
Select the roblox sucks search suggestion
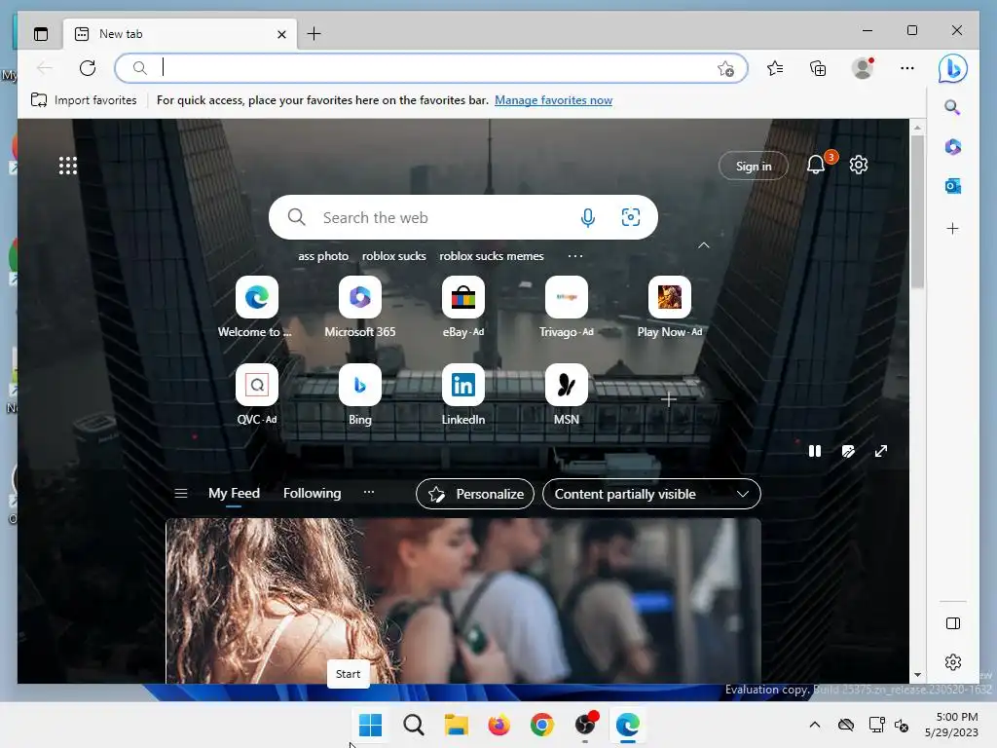tap(393, 256)
